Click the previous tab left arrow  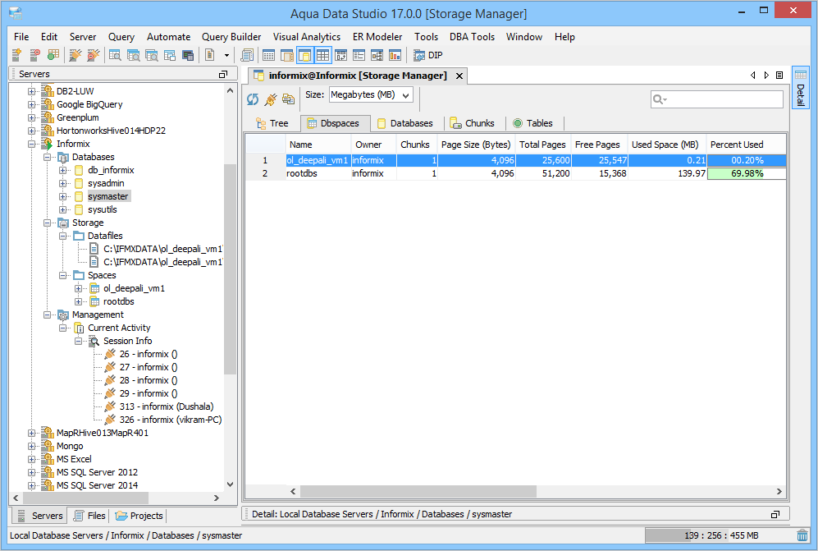coord(753,76)
